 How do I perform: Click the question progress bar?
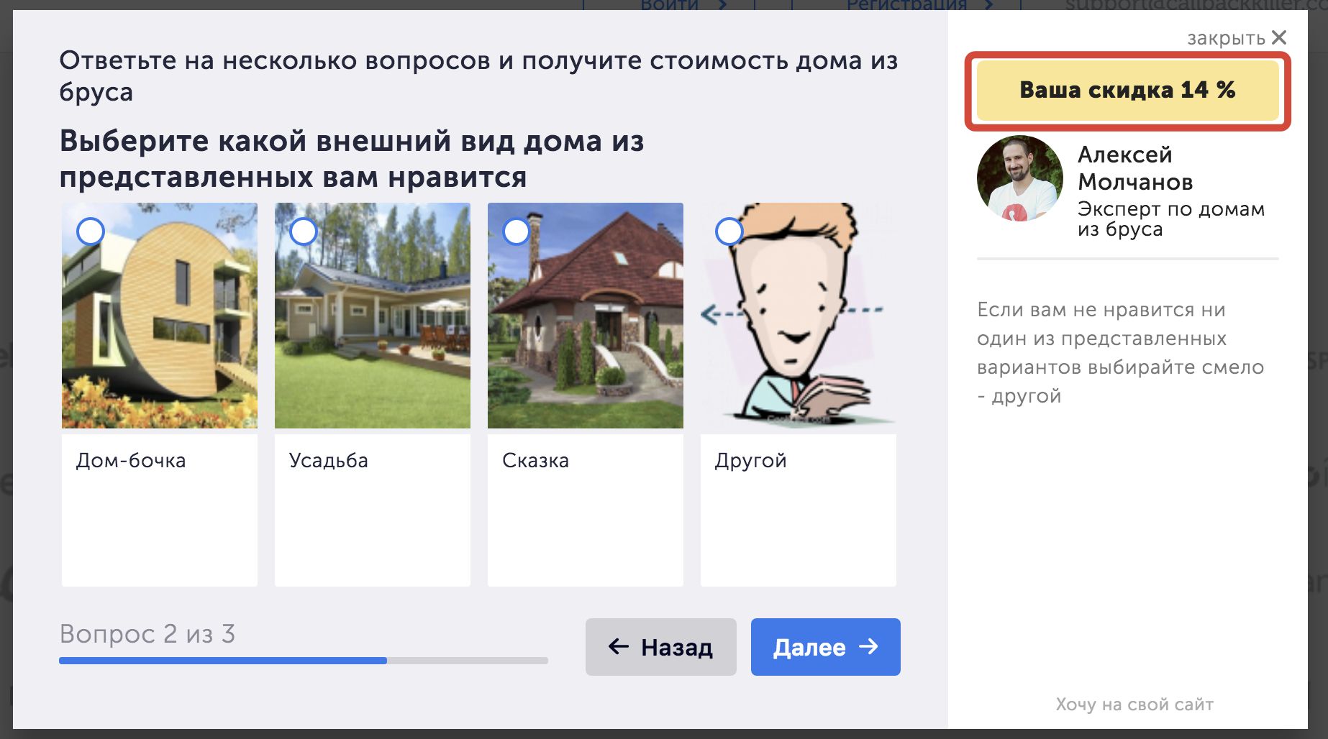point(304,660)
